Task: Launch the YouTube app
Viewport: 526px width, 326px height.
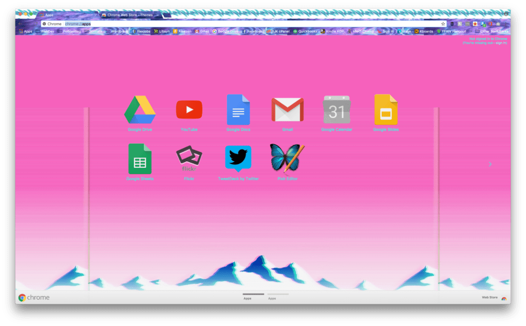Action: coord(189,109)
